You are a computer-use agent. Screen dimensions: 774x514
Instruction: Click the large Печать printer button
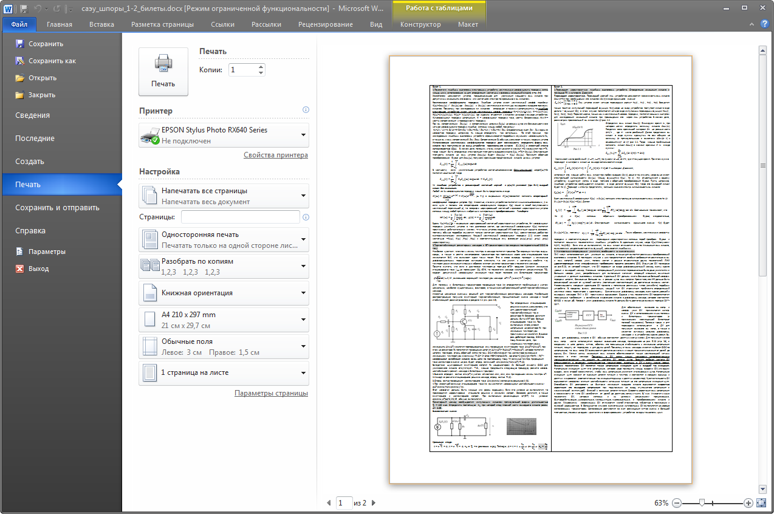tap(163, 71)
